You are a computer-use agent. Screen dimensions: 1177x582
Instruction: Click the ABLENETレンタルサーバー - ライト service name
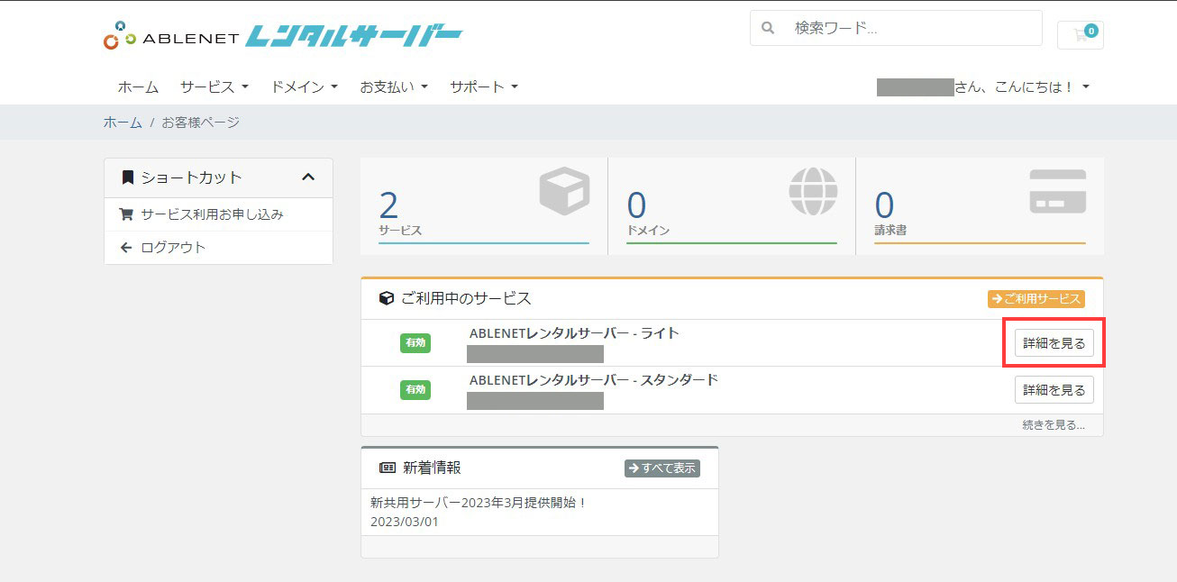pyautogui.click(x=574, y=333)
